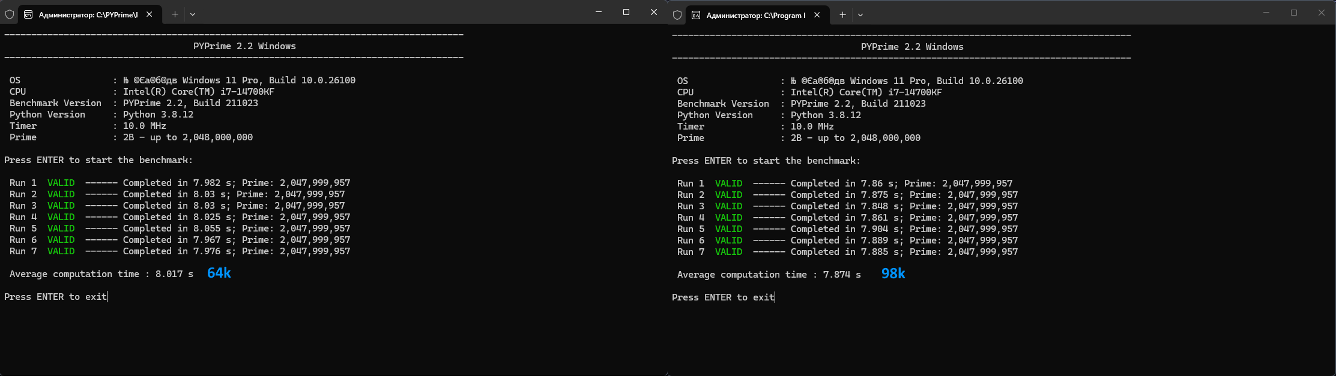Click the terminal icon on the C:\PYPrime tab
1336x376 pixels.
[x=28, y=14]
